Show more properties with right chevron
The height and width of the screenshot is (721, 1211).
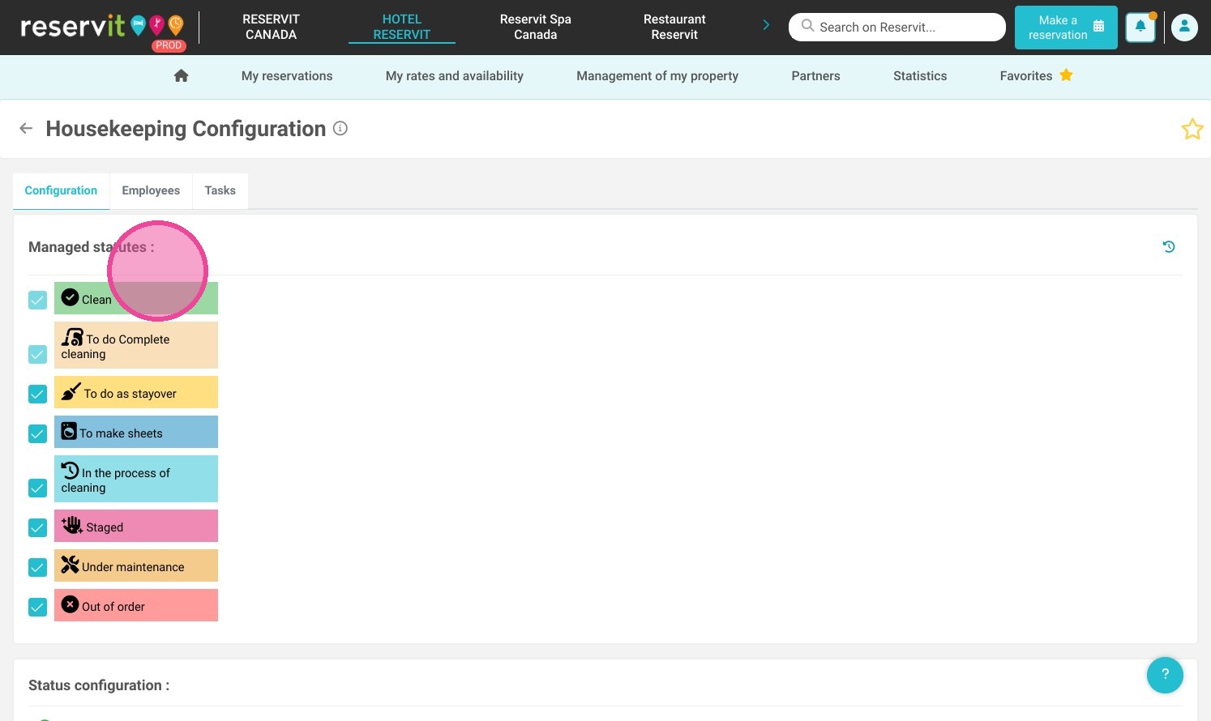[x=766, y=25]
